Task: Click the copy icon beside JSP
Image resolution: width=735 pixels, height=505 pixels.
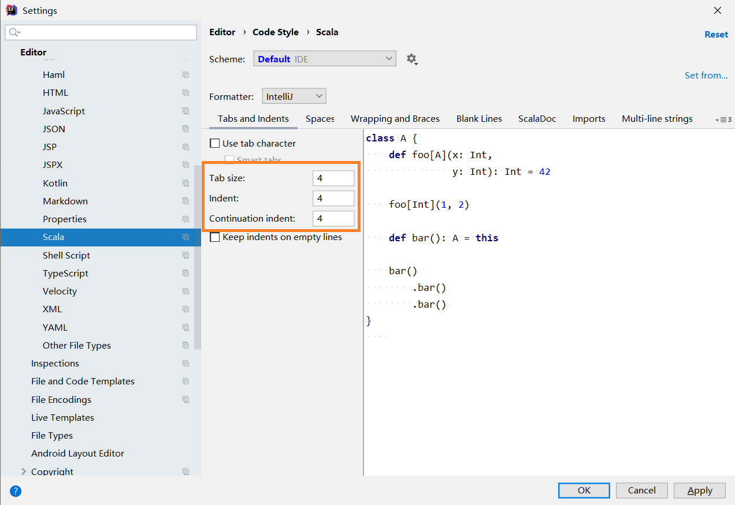Action: pyautogui.click(x=185, y=147)
